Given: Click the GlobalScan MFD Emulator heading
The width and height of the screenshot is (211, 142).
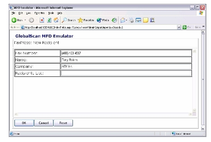Looking at the screenshot, I should [44, 36].
